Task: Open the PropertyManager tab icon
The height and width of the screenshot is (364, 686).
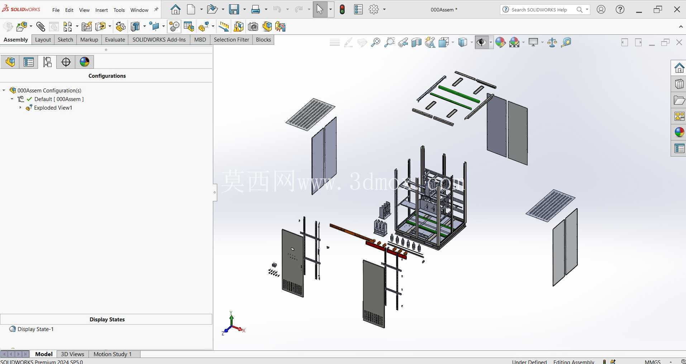Action: tap(29, 62)
